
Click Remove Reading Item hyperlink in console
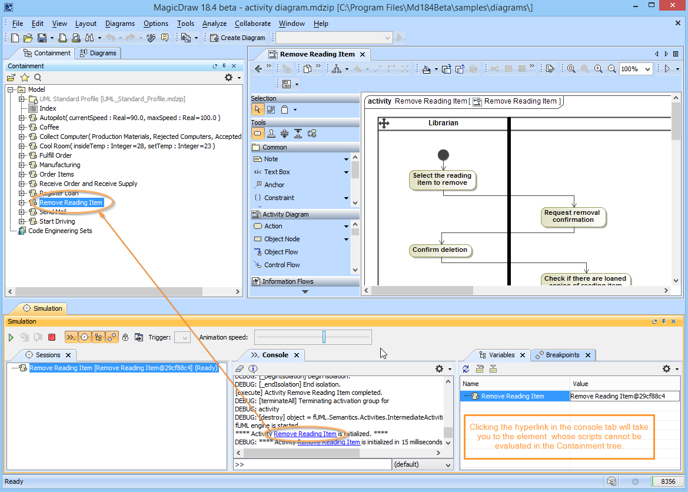pos(305,434)
